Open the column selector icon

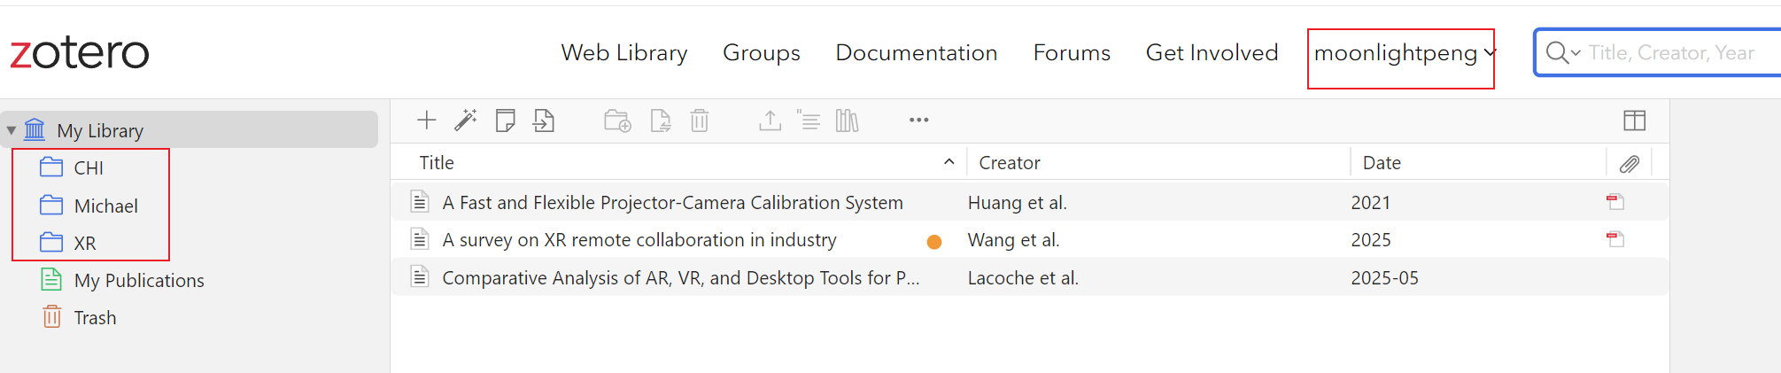coord(1635,120)
